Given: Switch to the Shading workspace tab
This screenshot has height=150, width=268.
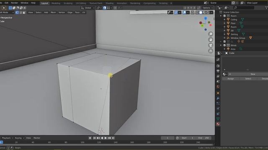Looking at the screenshot, I should [x=109, y=3].
